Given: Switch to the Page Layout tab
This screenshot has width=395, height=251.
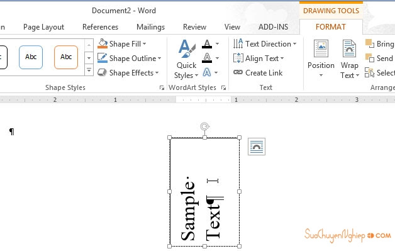Looking at the screenshot, I should click(44, 27).
